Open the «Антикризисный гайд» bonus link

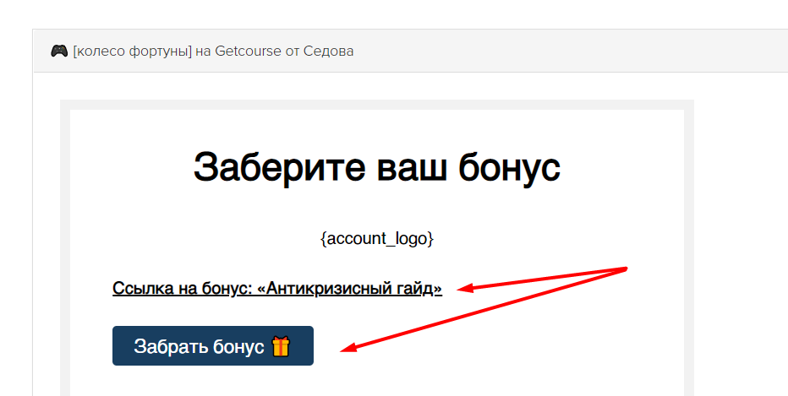277,289
